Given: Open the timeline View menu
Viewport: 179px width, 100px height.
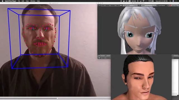Looking at the screenshot, I should [x=103, y=58].
